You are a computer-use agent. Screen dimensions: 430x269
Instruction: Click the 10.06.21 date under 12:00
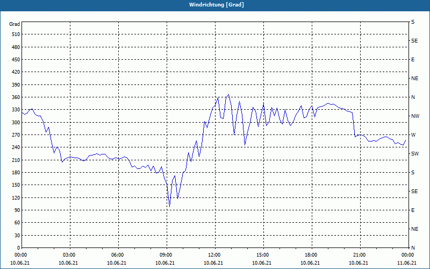pyautogui.click(x=213, y=263)
